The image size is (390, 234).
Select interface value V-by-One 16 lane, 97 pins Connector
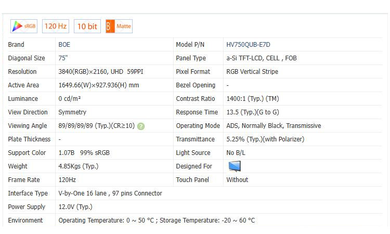pyautogui.click(x=110, y=193)
